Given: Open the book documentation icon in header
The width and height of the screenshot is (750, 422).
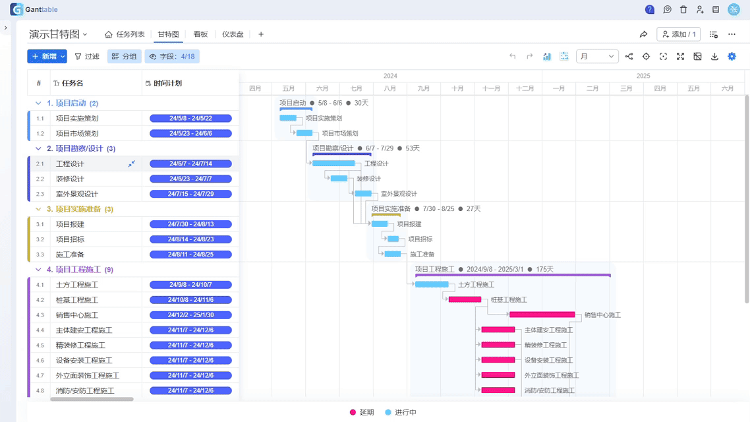Looking at the screenshot, I should coord(716,10).
